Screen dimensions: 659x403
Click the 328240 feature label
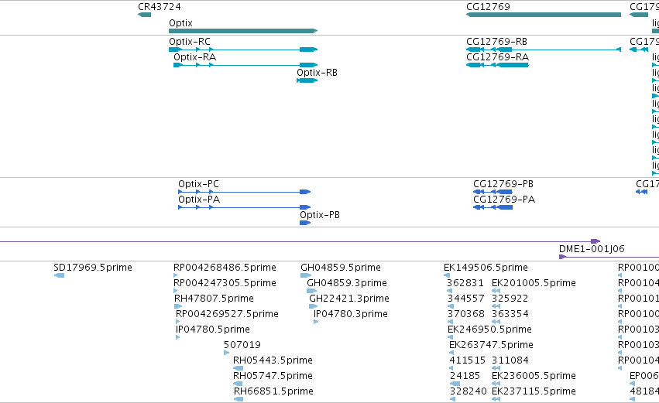[469, 391]
